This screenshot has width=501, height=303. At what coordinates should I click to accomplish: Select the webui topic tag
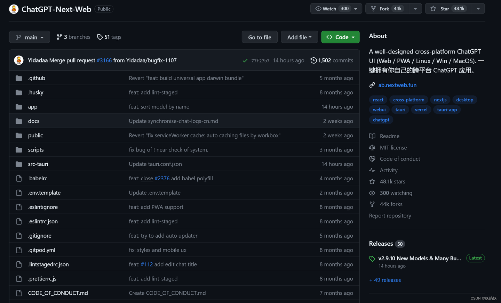379,109
